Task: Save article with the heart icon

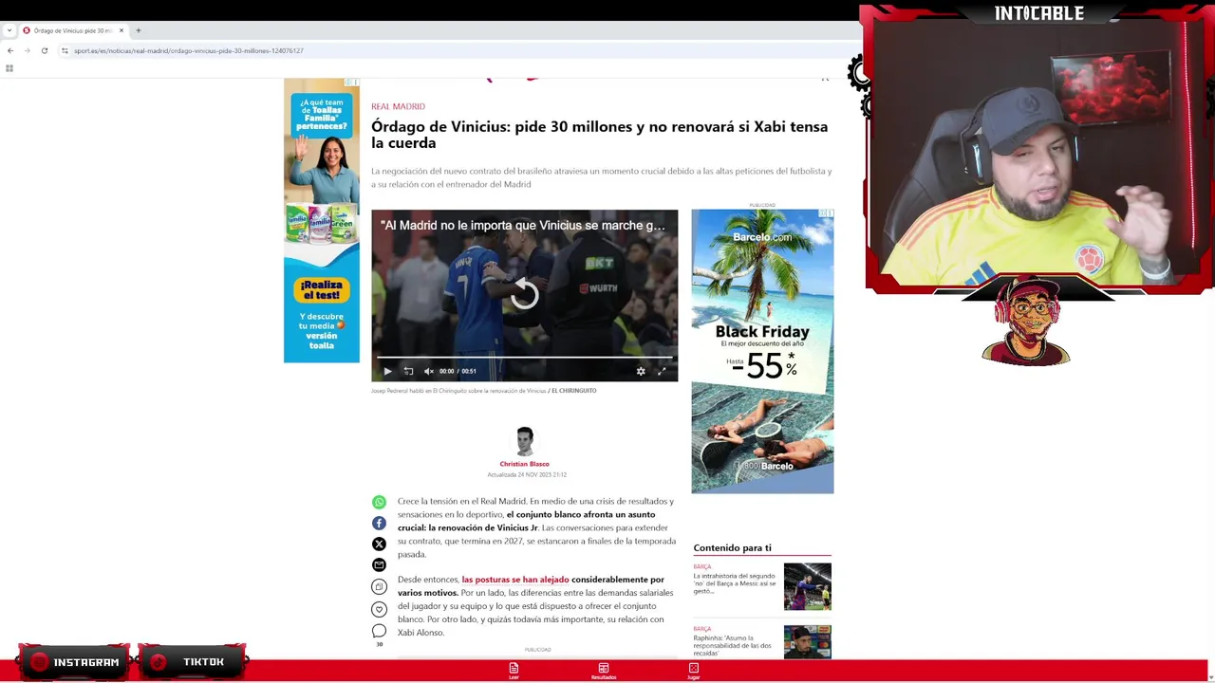Action: 379,609
